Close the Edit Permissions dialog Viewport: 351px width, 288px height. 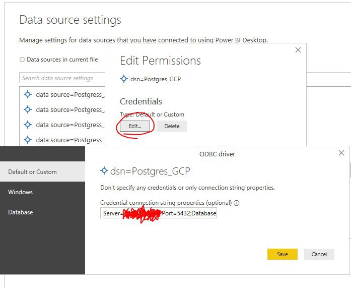point(298,50)
